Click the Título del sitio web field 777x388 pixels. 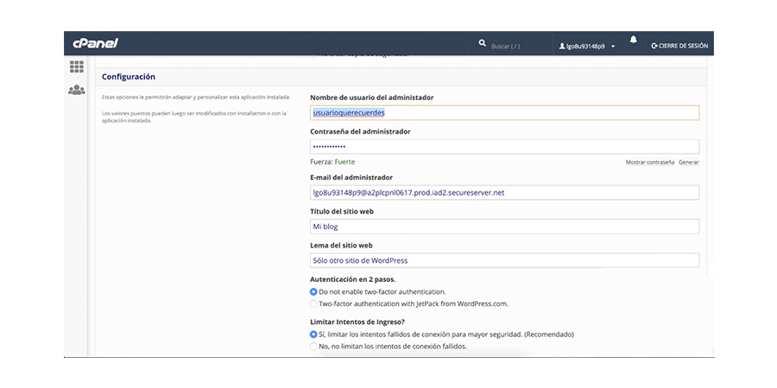point(504,227)
